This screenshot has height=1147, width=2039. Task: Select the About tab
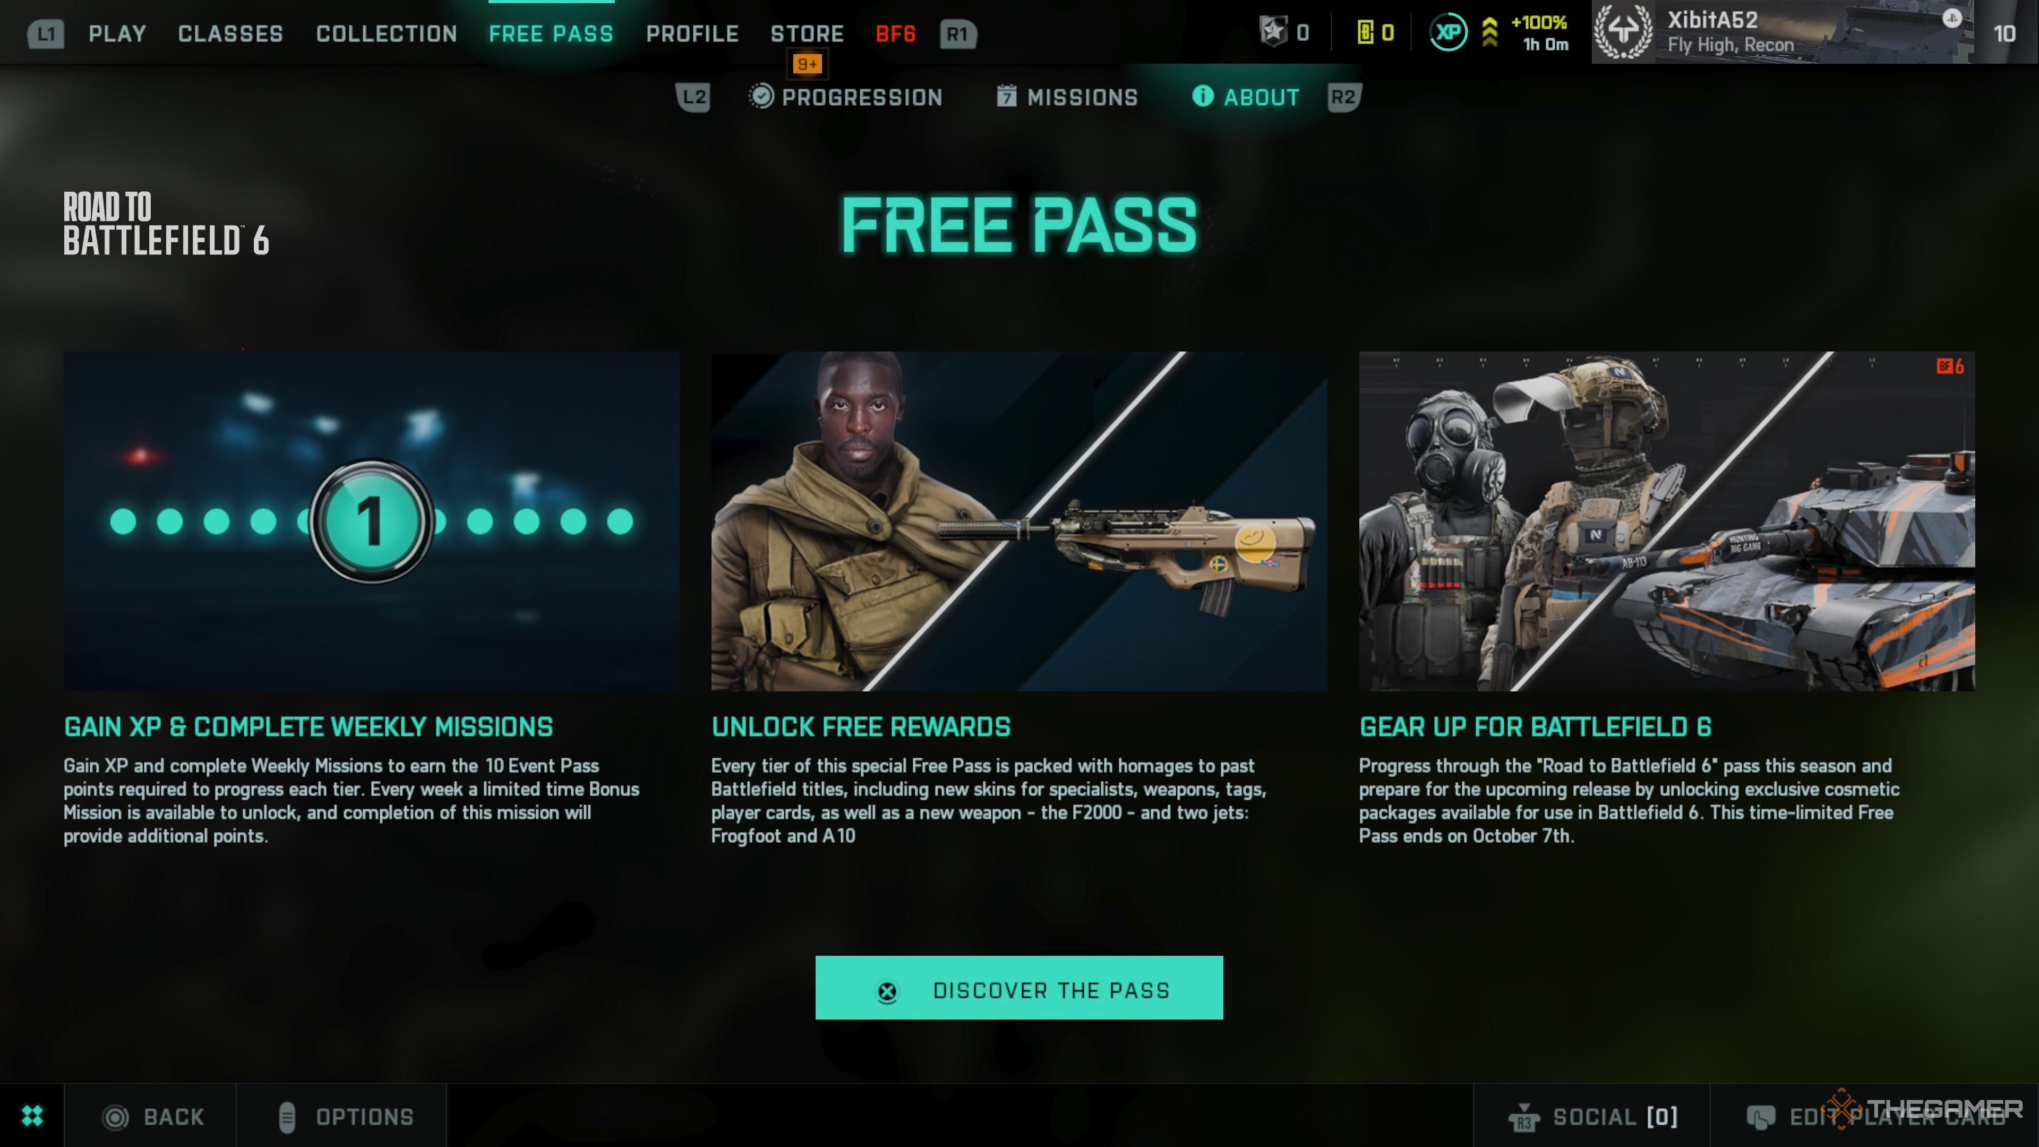click(1245, 97)
